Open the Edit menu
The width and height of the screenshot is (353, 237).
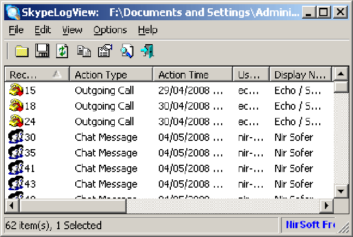point(43,30)
